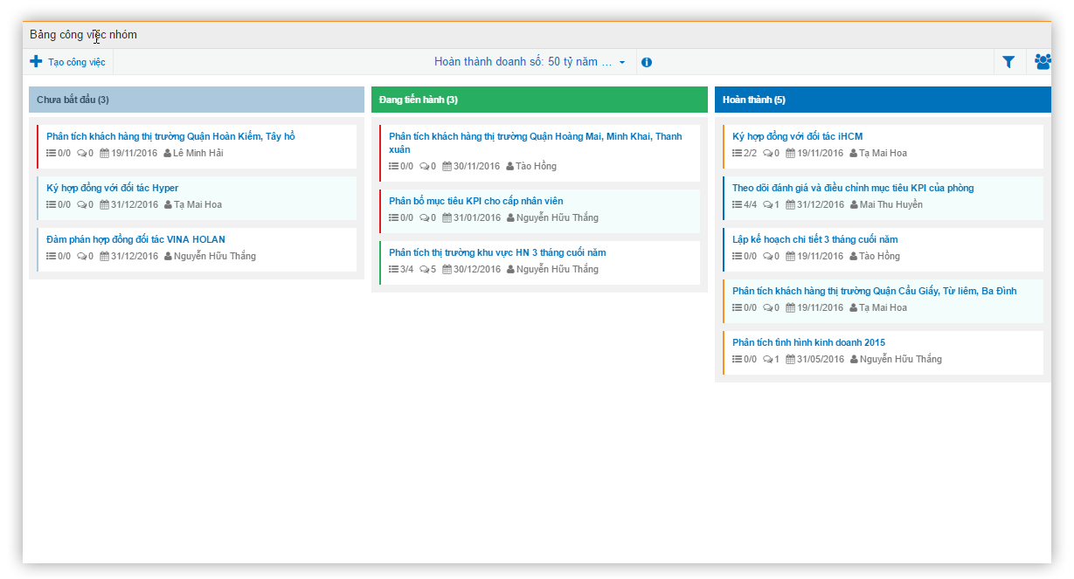Image resolution: width=1074 pixels, height=579 pixels.
Task: Open the team members icon
Action: click(x=1042, y=62)
